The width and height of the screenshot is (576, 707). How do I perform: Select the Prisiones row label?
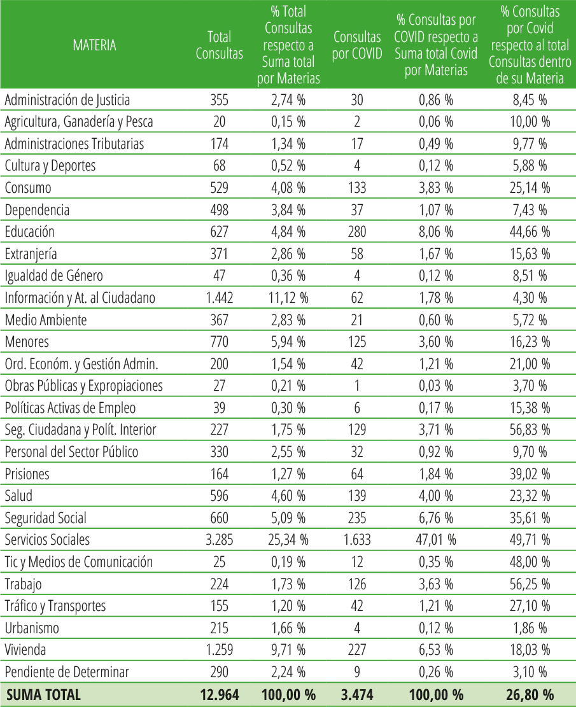(x=27, y=474)
